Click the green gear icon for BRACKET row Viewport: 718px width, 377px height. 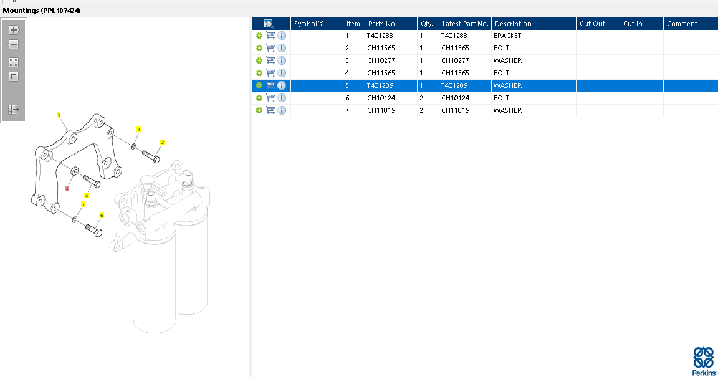click(259, 36)
